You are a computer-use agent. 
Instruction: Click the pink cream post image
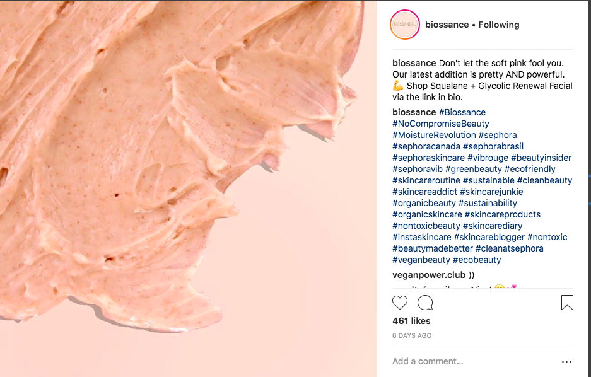[188, 188]
